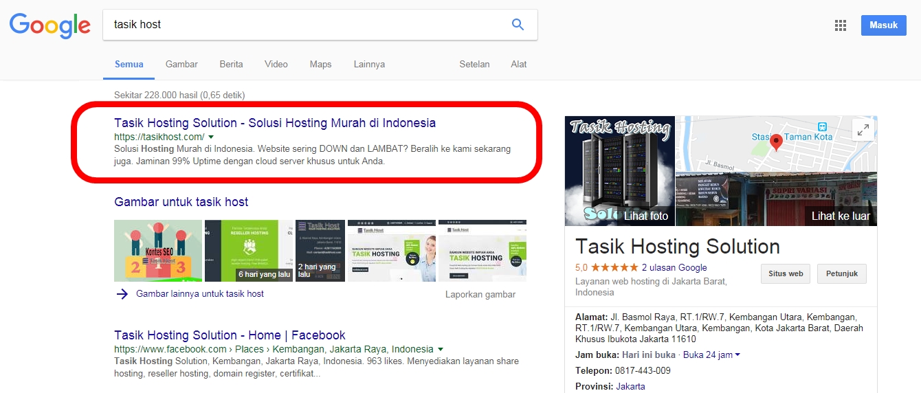Screen dimensions: 921x393
Task: Open the thumbnail labeled 2 hari yang lalu
Action: coord(320,251)
